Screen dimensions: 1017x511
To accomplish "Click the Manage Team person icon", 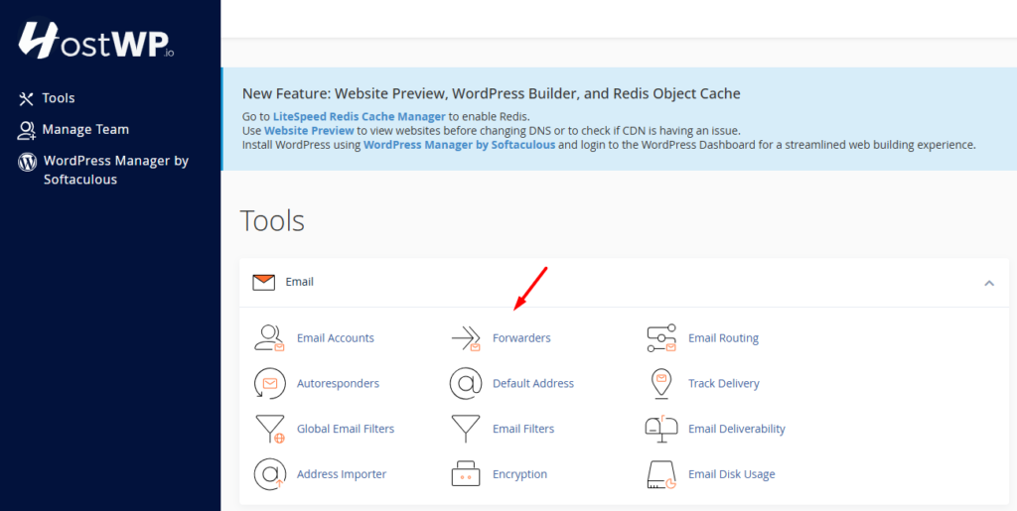I will [26, 130].
